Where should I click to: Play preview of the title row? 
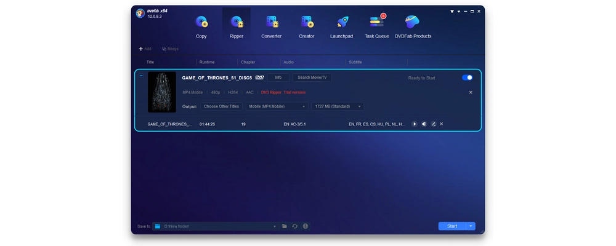415,124
